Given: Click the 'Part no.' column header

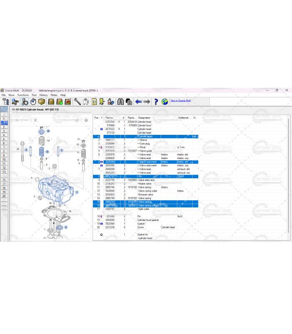Looking at the screenshot, I should pos(110,118).
